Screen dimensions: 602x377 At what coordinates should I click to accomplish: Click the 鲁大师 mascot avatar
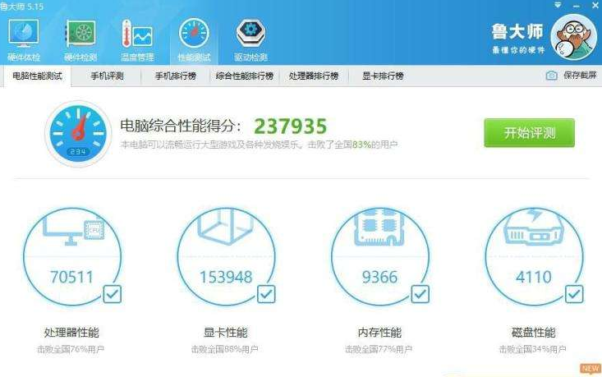click(573, 37)
